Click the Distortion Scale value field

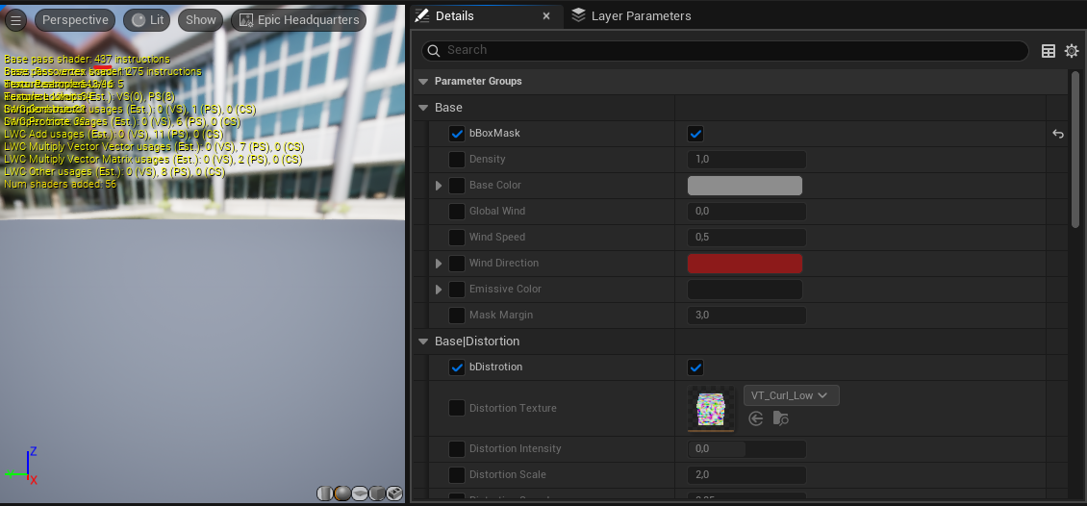point(746,475)
